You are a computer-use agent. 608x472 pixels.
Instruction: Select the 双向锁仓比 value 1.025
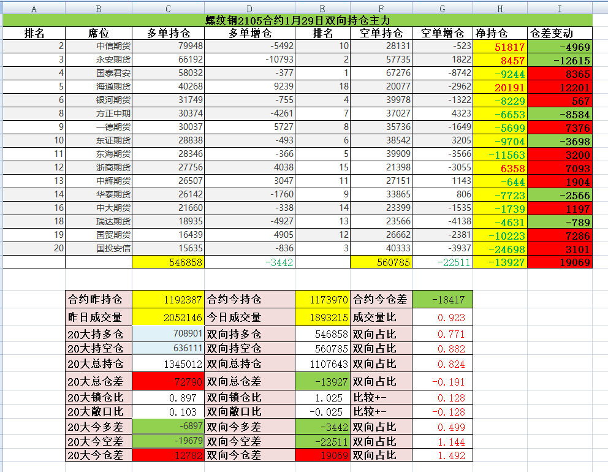coord(322,398)
